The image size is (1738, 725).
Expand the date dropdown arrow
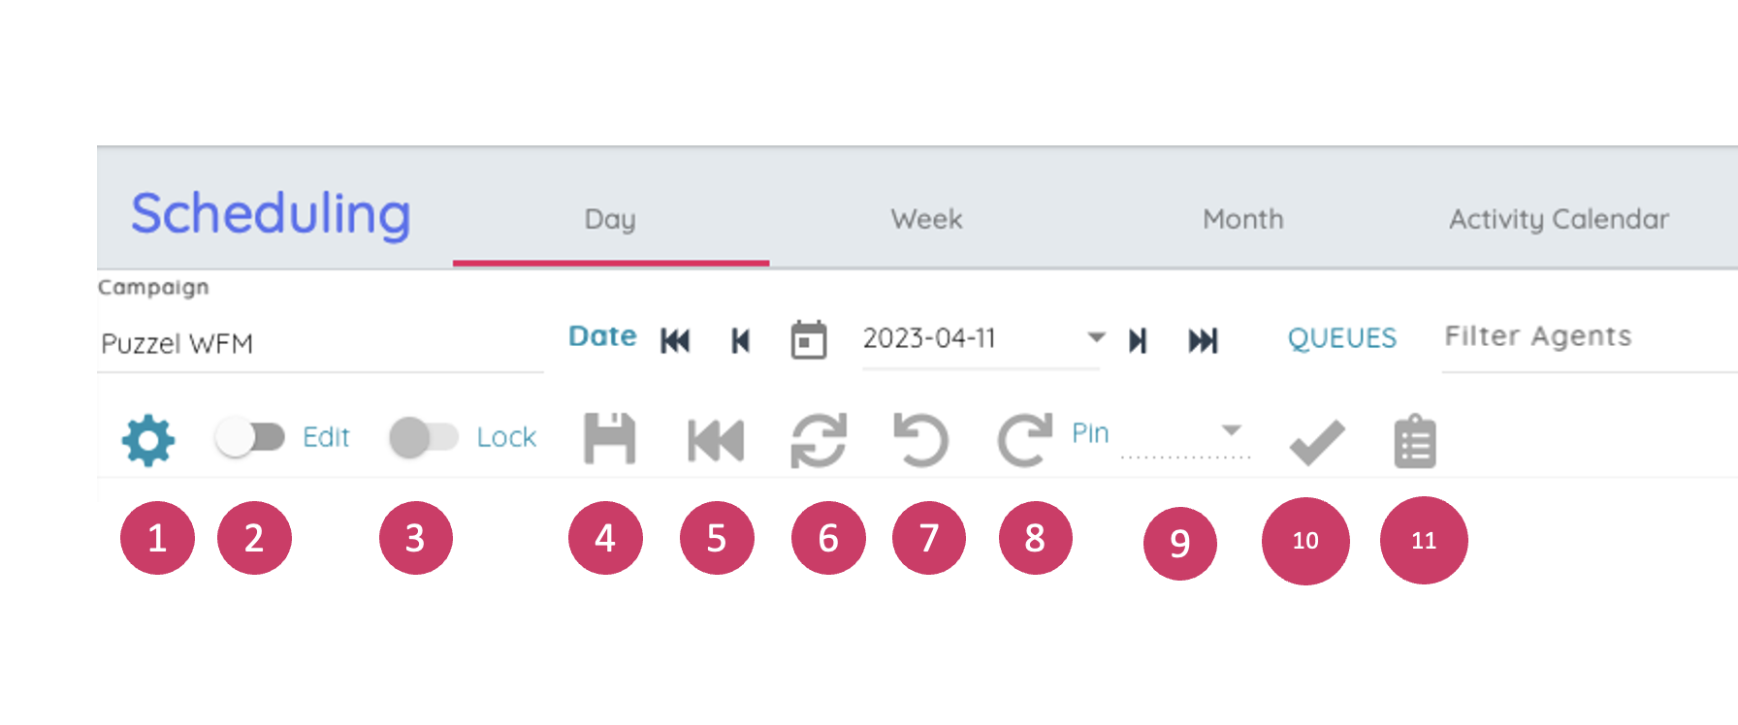(x=1096, y=337)
